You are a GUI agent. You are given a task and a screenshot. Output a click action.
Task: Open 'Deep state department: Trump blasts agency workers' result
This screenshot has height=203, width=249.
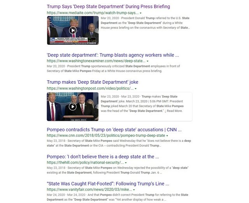tap(113, 55)
